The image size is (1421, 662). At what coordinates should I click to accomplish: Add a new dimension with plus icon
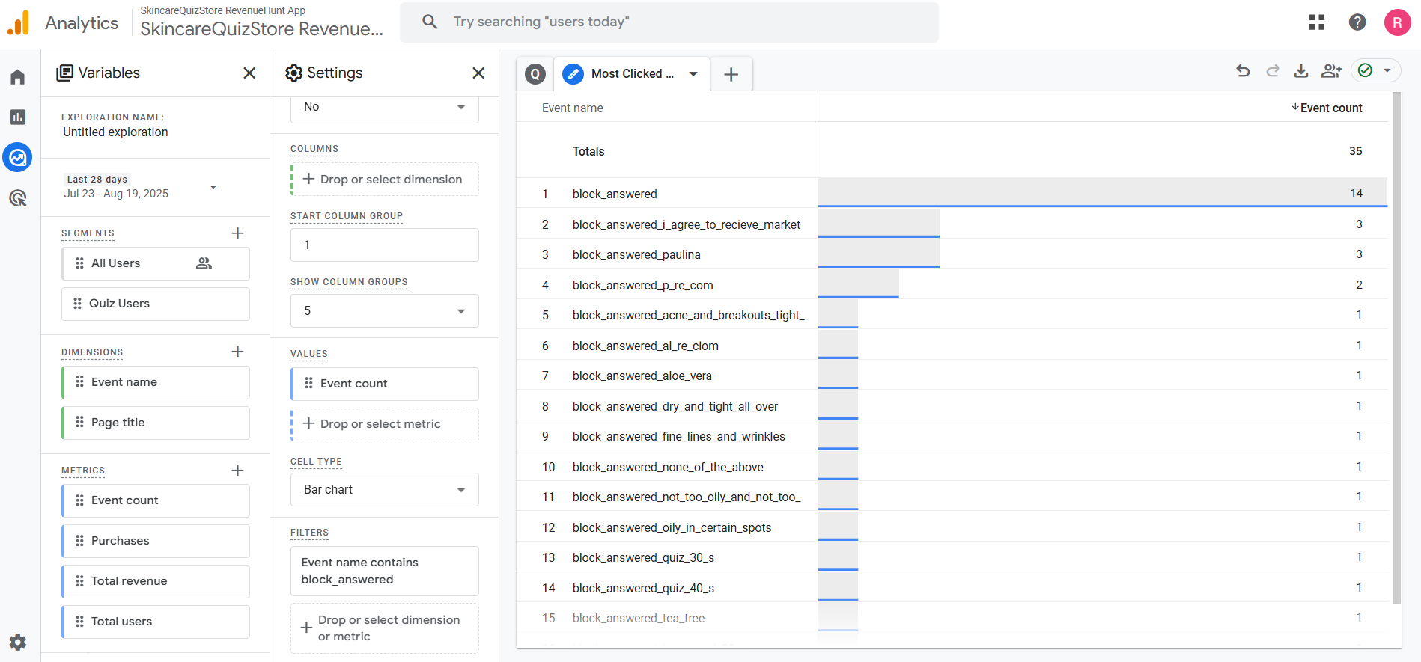237,352
